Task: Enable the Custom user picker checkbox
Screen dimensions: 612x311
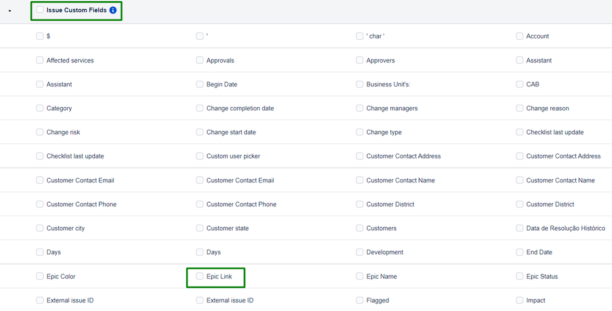Action: [x=200, y=156]
